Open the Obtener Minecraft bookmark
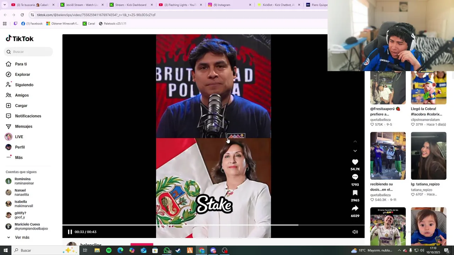The image size is (454, 255). coord(62,24)
